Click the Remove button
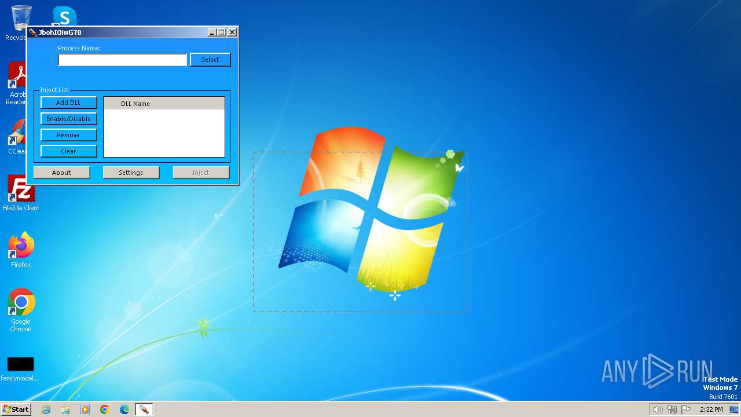The width and height of the screenshot is (741, 417). coord(68,135)
